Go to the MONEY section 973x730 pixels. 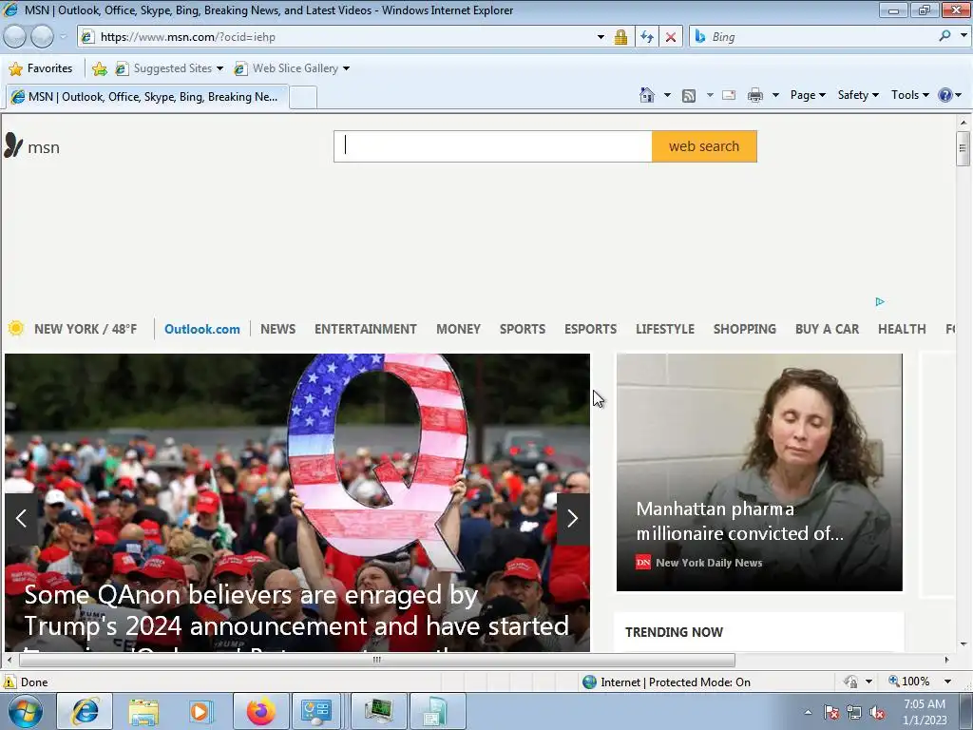458,329
